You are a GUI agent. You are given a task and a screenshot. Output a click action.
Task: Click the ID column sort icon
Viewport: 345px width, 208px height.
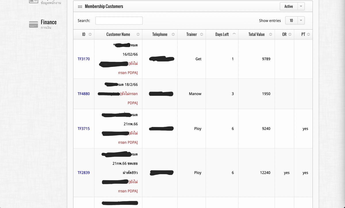pos(90,34)
